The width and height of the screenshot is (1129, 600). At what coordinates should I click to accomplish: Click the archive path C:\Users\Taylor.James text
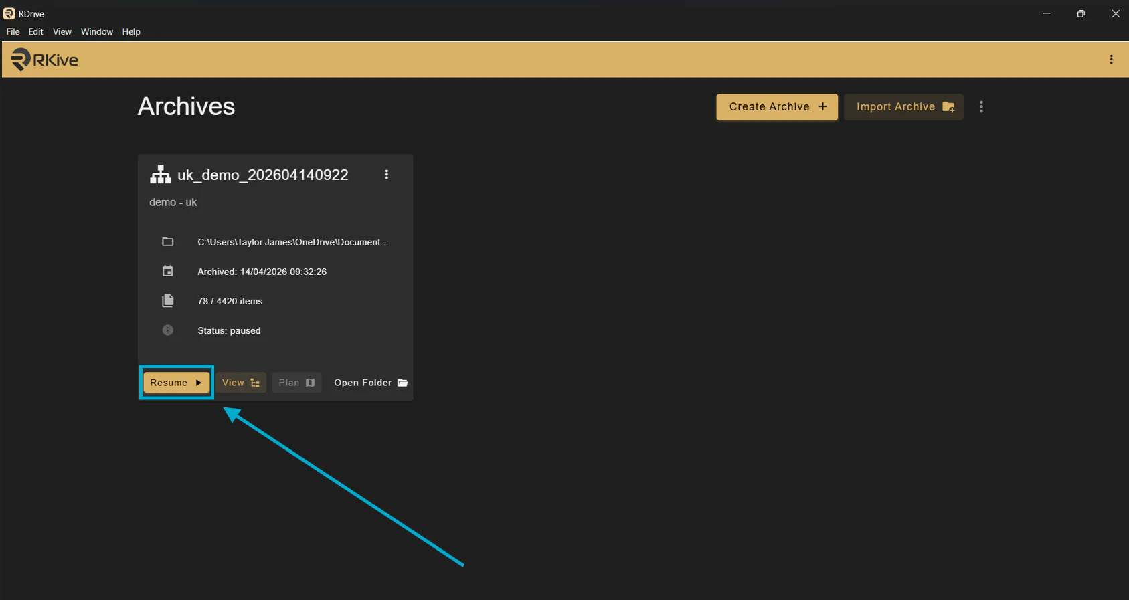(x=292, y=242)
